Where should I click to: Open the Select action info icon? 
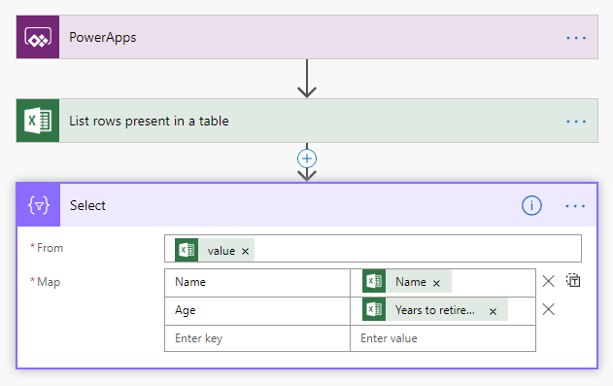point(531,205)
